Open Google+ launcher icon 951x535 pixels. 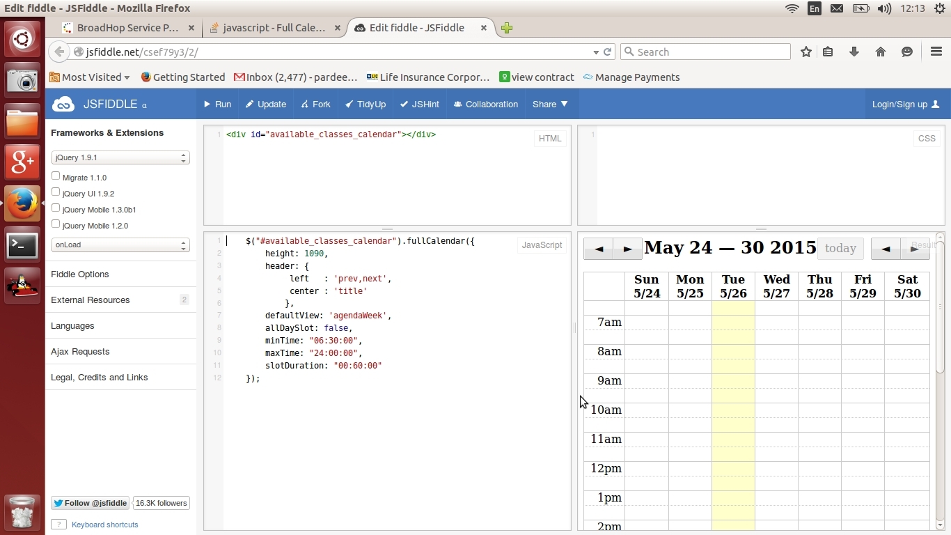click(22, 163)
